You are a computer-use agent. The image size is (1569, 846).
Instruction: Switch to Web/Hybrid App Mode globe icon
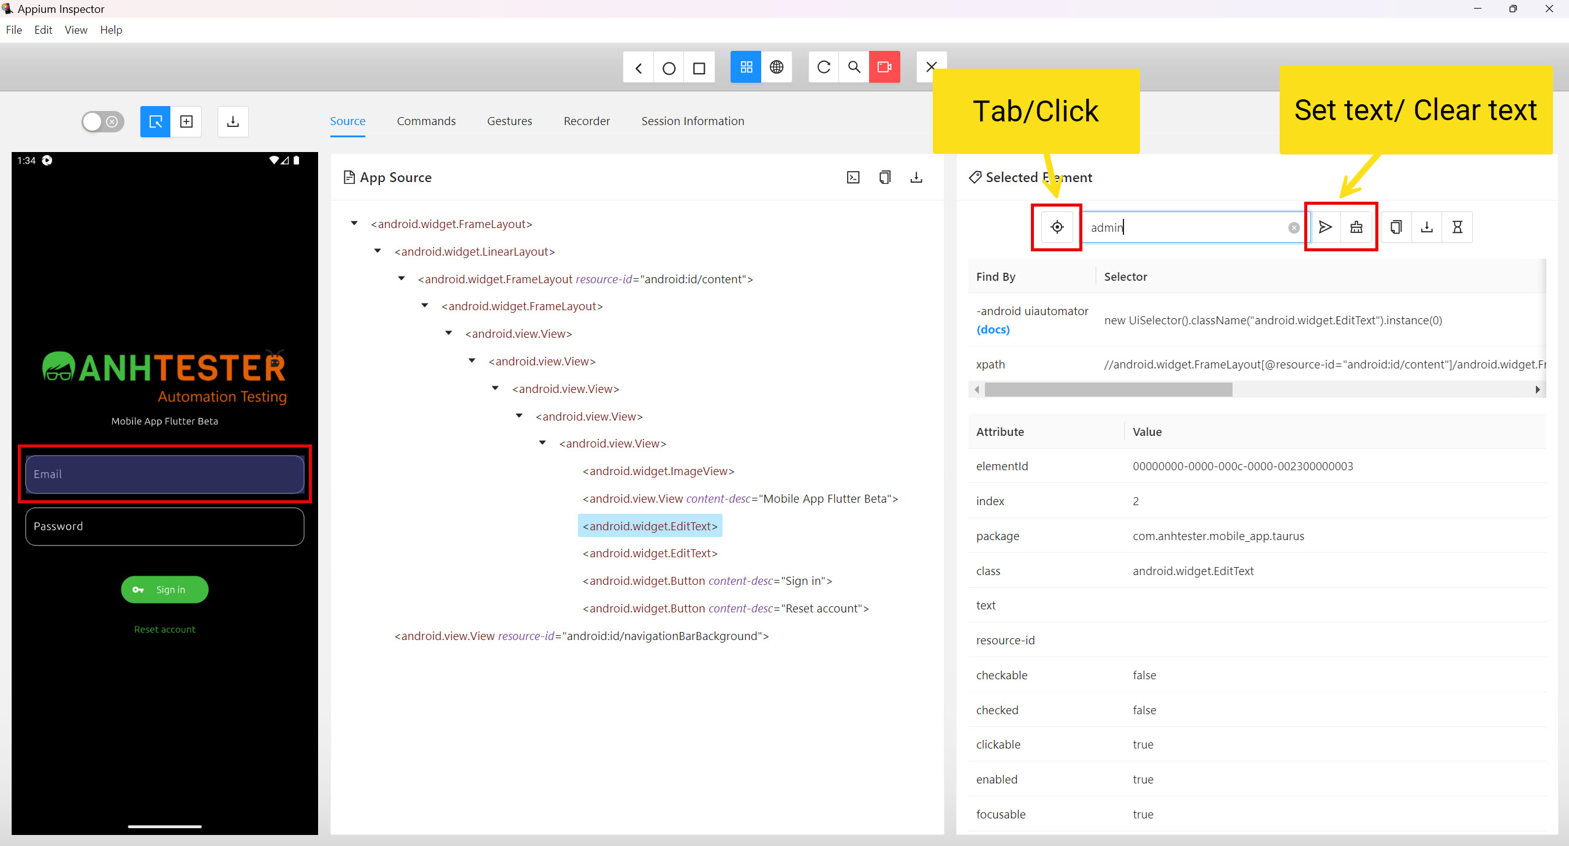[x=777, y=67]
